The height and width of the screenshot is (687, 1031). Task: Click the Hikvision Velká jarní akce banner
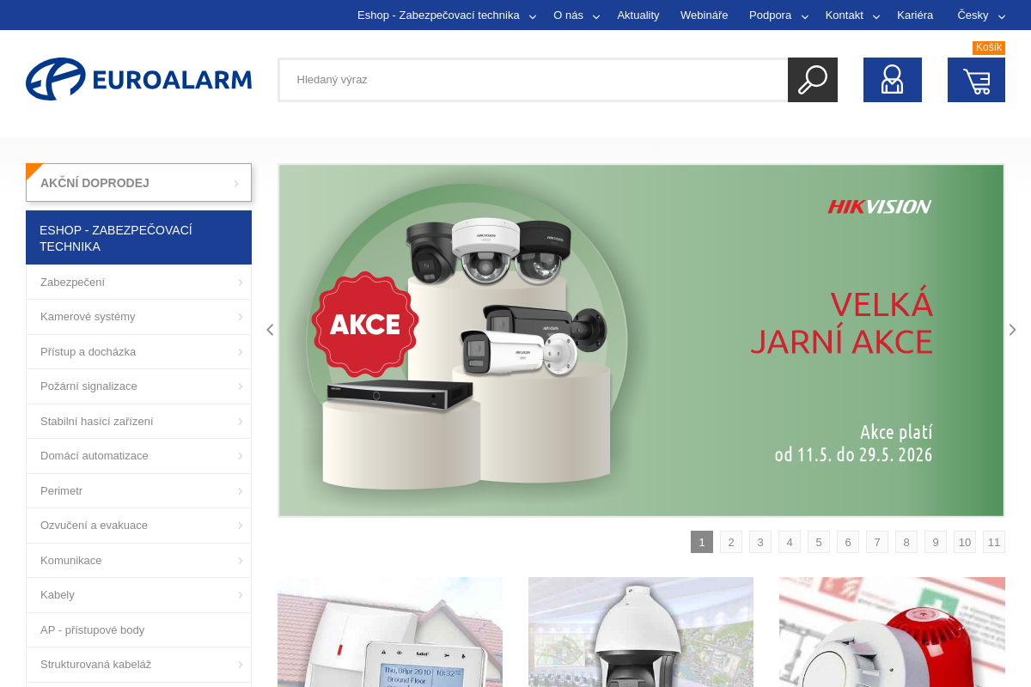pyautogui.click(x=641, y=341)
